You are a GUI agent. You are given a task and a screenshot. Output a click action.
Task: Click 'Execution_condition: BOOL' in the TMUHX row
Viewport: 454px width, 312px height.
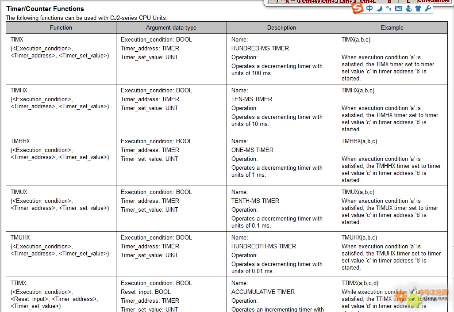click(156, 237)
